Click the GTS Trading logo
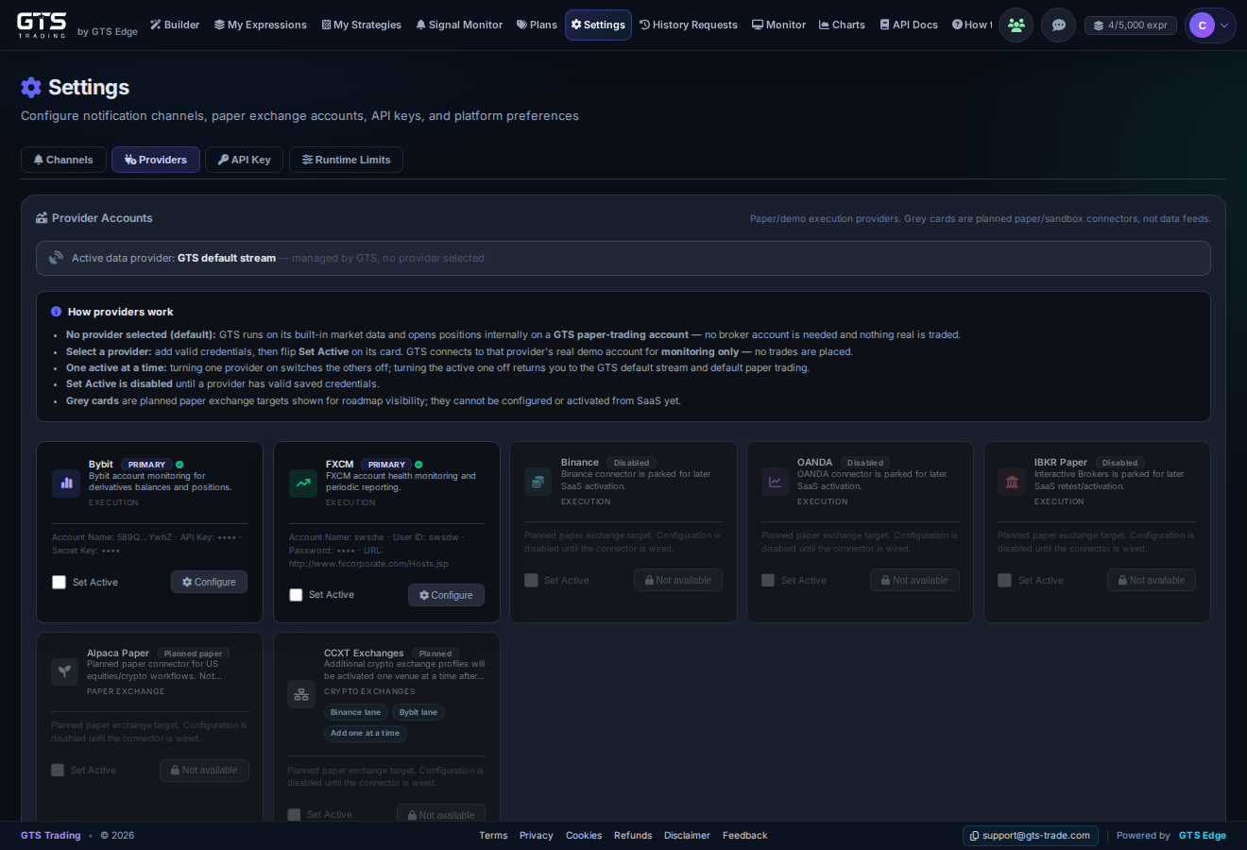The width and height of the screenshot is (1247, 850). pyautogui.click(x=42, y=25)
